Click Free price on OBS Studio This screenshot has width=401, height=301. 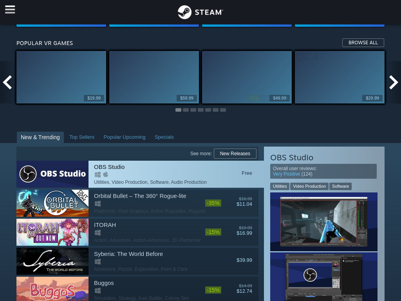247,173
